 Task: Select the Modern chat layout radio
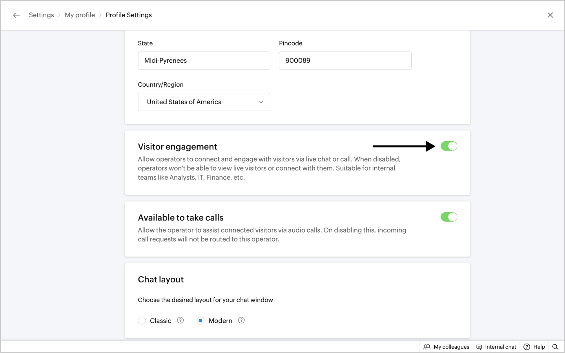(200, 321)
